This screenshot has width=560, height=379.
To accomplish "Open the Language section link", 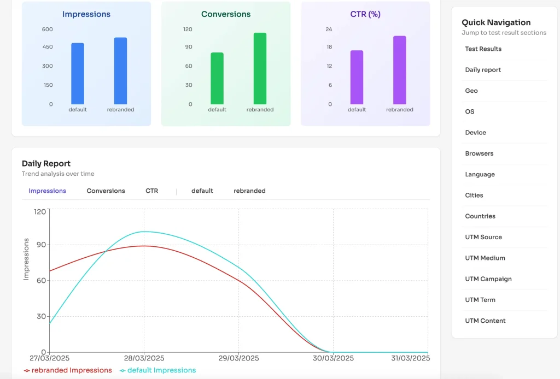I will (x=480, y=175).
